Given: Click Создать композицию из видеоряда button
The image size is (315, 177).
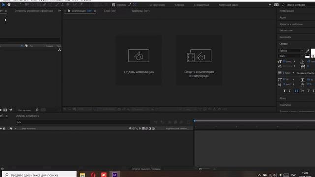Looking at the screenshot, I should pyautogui.click(x=199, y=74).
